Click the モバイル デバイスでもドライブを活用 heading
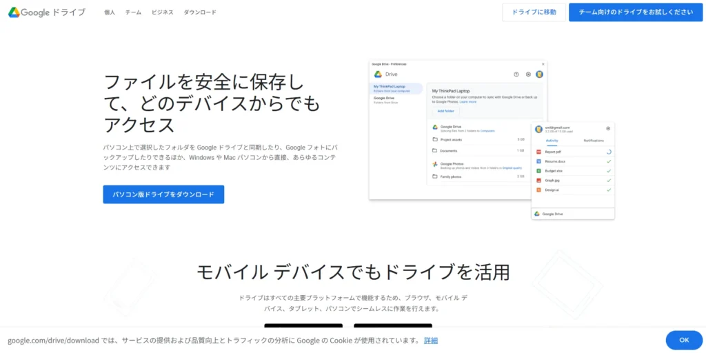This screenshot has height=353, width=706. [x=353, y=272]
